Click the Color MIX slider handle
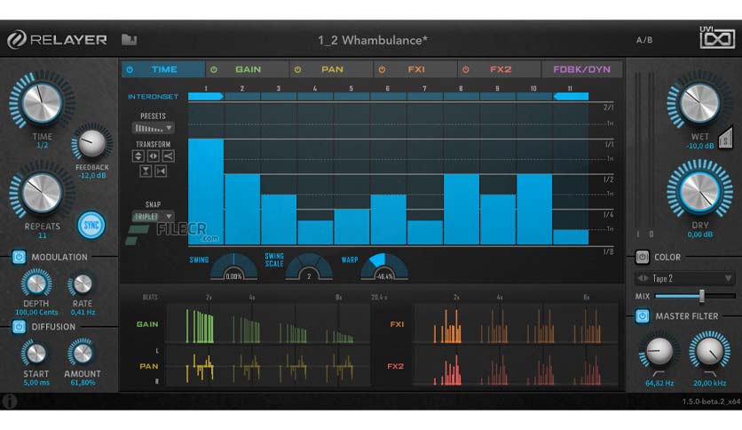This screenshot has width=742, height=430. [x=702, y=296]
